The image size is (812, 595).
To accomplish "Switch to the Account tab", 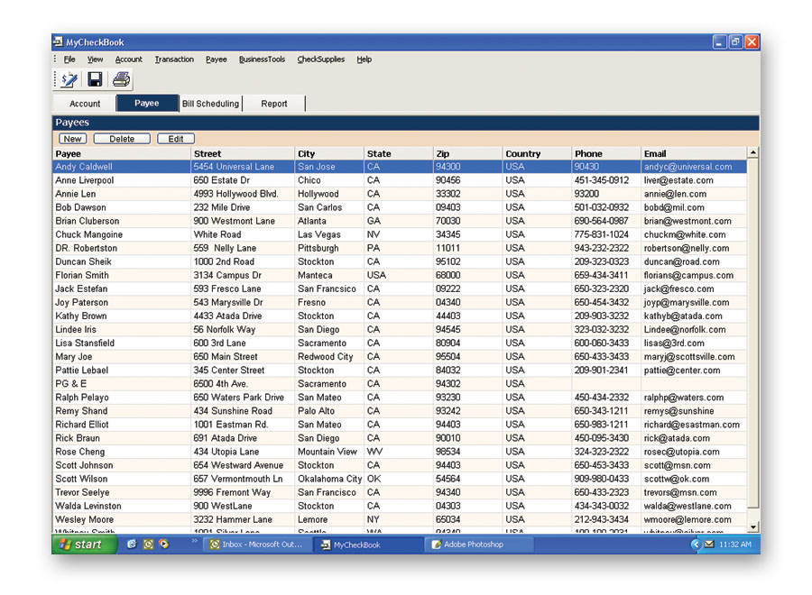I will pyautogui.click(x=85, y=104).
